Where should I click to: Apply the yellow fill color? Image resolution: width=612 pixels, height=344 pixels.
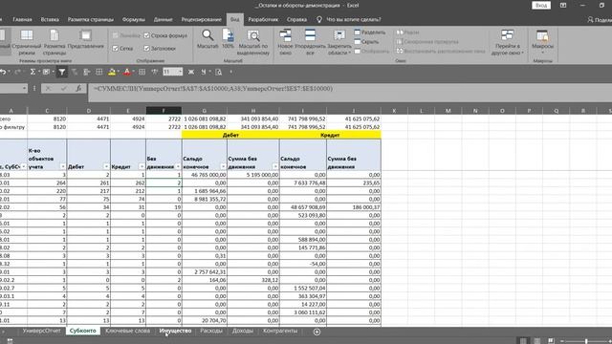[112, 72]
